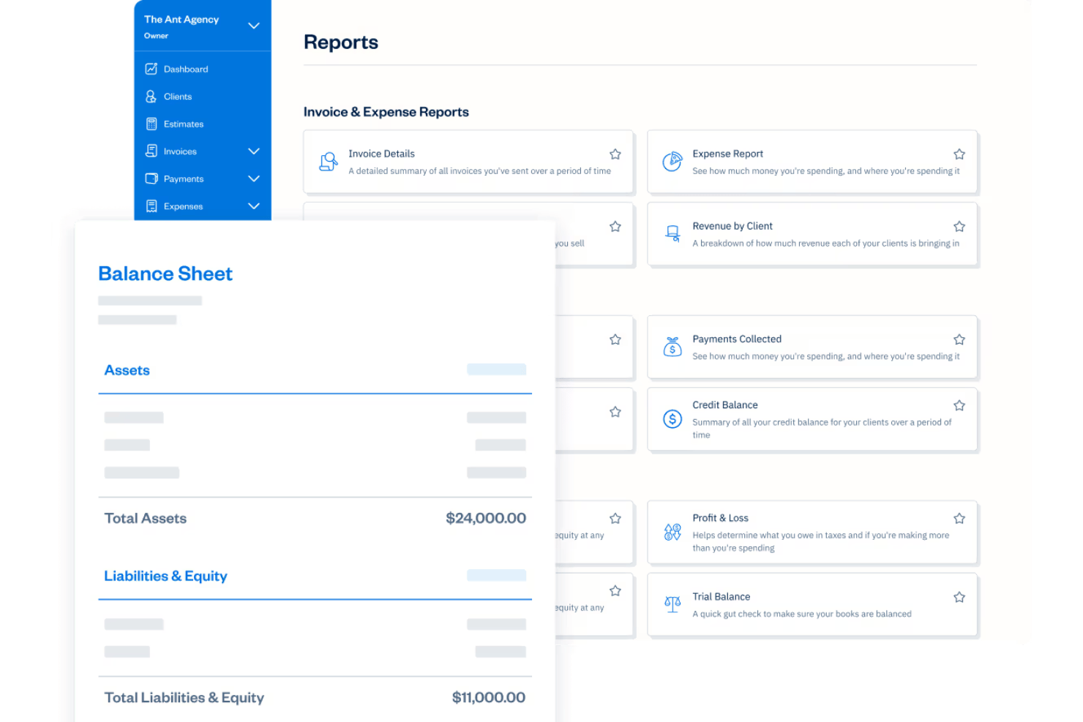Click the blue 'Liabilities & Equity' section heading
This screenshot has height=722, width=1083.
(x=165, y=576)
